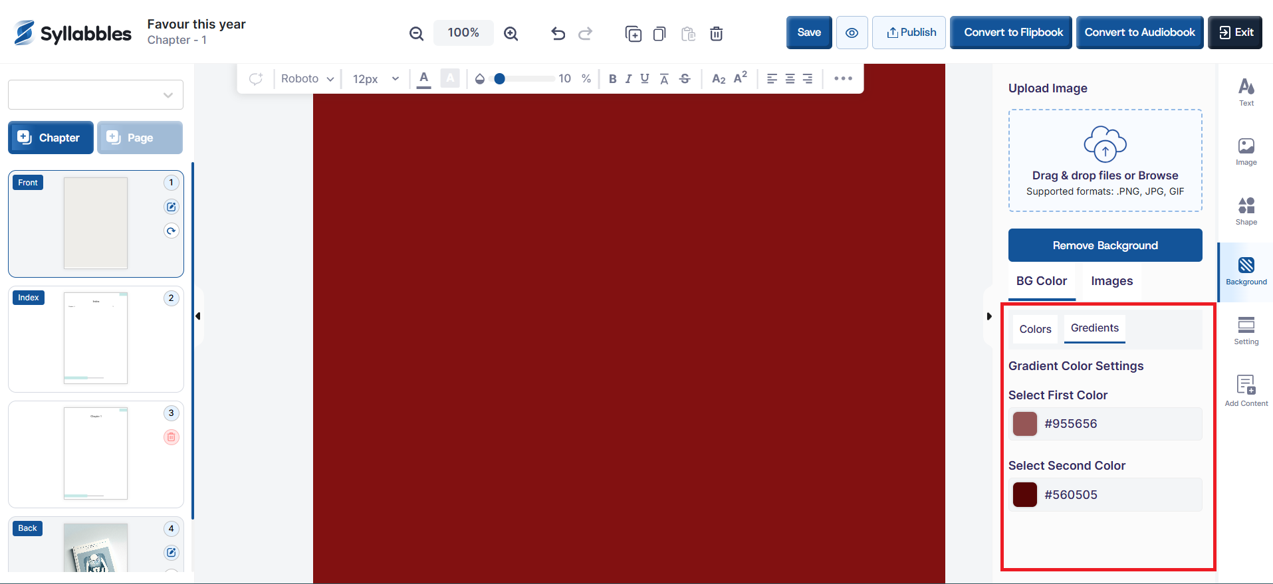Select the Index page thumbnail
The image size is (1273, 584).
(x=96, y=338)
